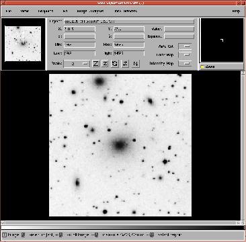Image resolution: width=246 pixels, height=242 pixels.
Task: Open the Scale factor dropdown
Action: 77,64
